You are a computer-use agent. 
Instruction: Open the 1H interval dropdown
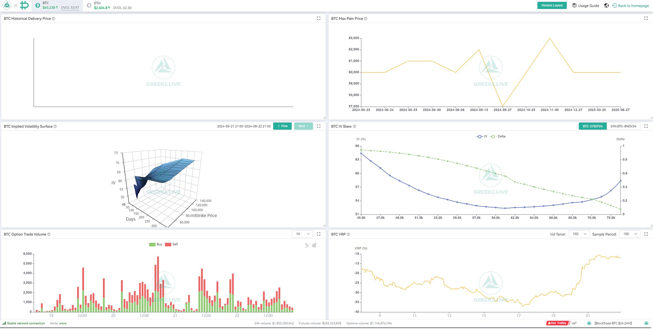click(302, 234)
